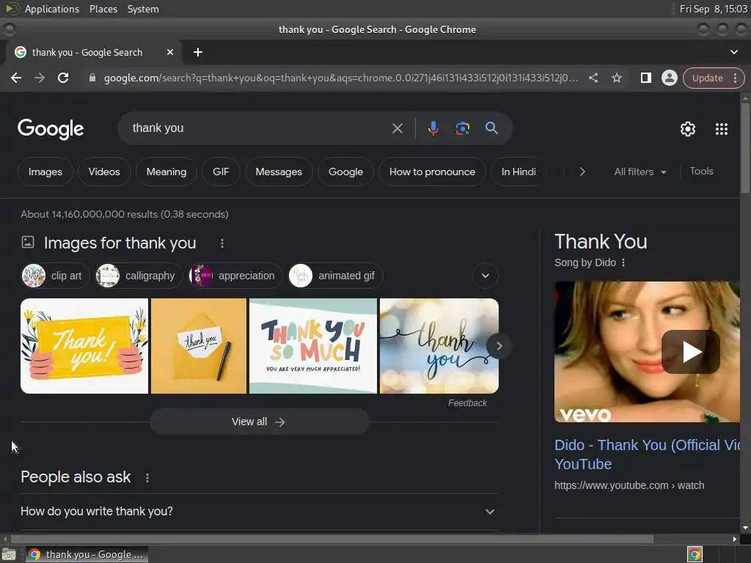Share this page using the share icon
This screenshot has width=751, height=563.
(593, 78)
